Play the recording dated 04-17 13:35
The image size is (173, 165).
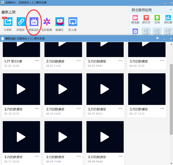pyautogui.click(x=147, y=89)
